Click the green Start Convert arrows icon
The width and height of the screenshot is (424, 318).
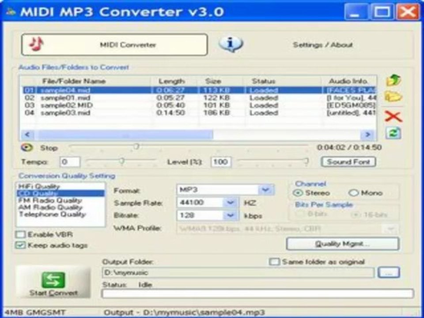(x=53, y=280)
